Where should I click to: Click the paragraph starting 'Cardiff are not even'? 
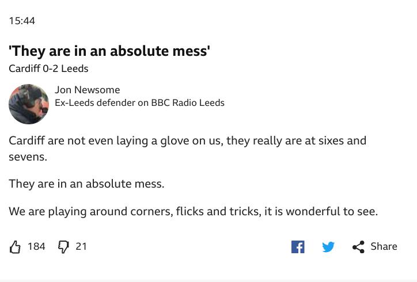click(188, 148)
